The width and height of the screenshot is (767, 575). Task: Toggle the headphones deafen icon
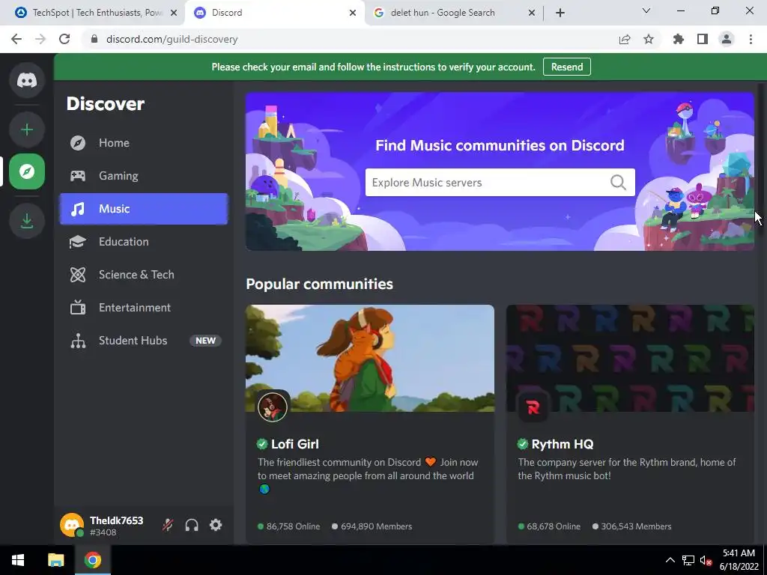tap(192, 525)
